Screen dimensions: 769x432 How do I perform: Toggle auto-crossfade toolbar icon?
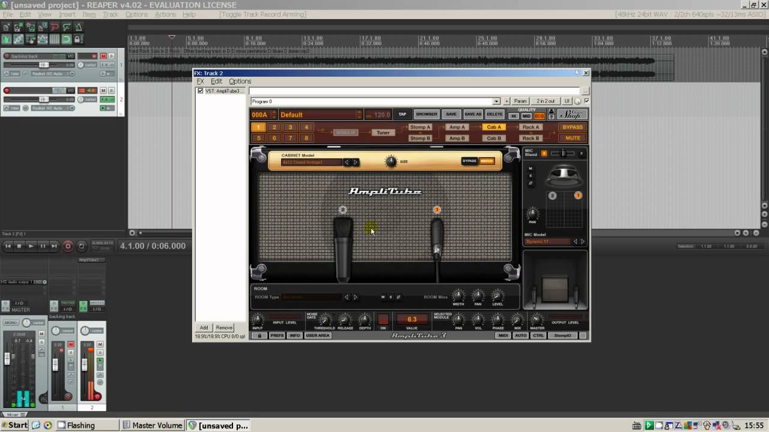click(7, 40)
